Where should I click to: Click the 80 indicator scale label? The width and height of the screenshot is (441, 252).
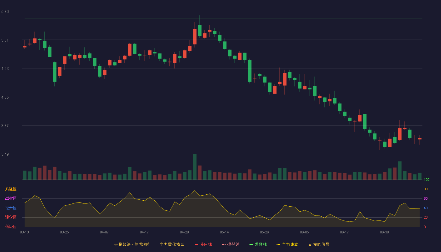[x=426, y=189]
